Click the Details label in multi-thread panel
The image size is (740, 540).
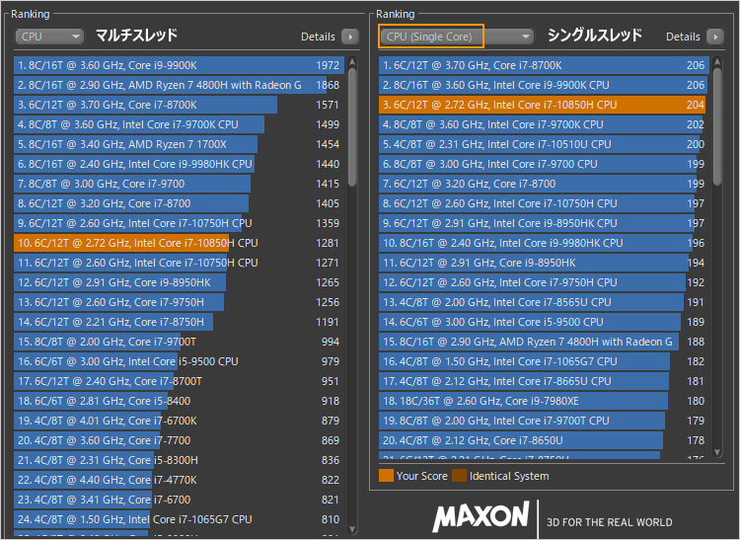tap(318, 37)
